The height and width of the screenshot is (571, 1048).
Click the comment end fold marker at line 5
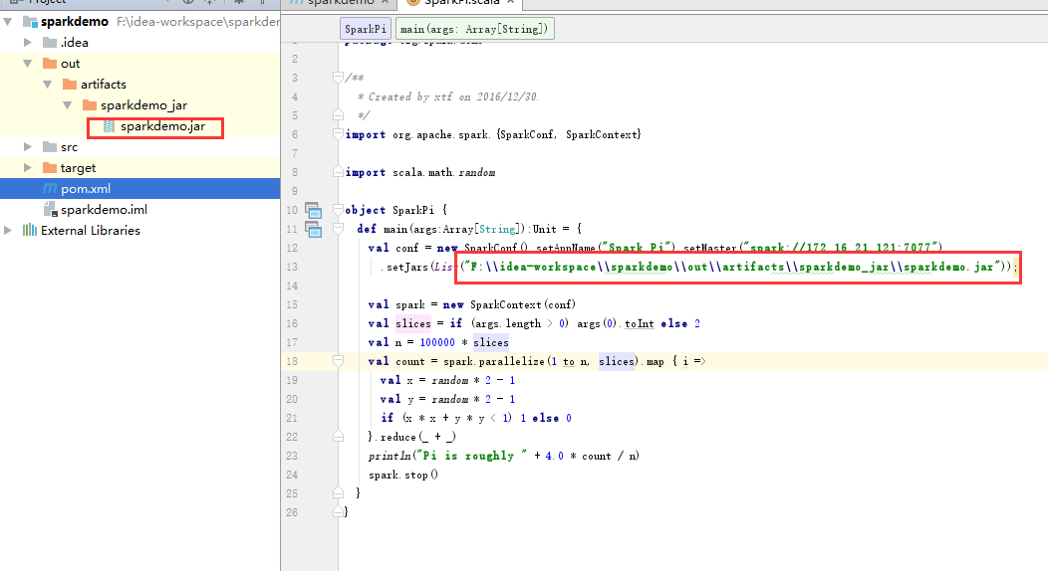point(338,114)
